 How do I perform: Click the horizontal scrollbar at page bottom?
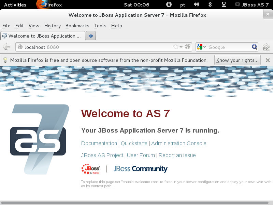134,203
